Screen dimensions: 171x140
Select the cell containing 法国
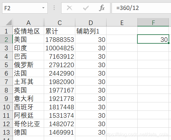28,73
